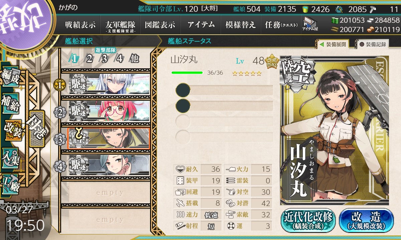Screen dimensions: 401x240
Task: Click the green HP bar of 山汐丸
Action: coord(187,72)
